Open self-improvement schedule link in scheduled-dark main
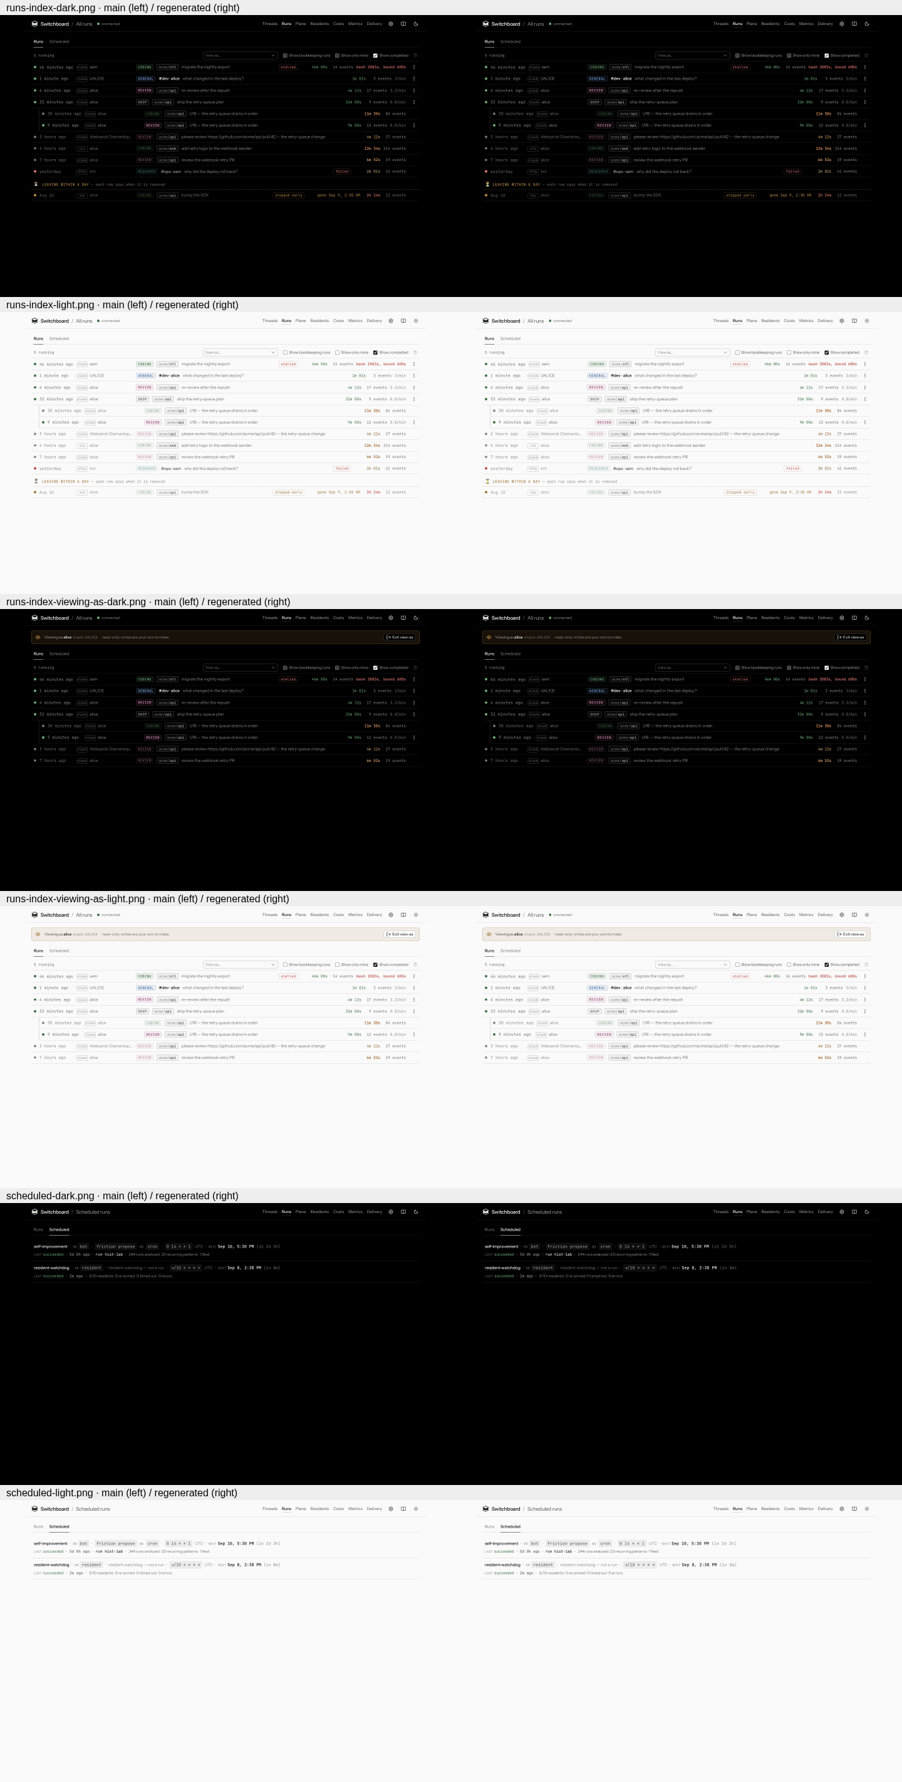The image size is (902, 1782). (51, 1246)
